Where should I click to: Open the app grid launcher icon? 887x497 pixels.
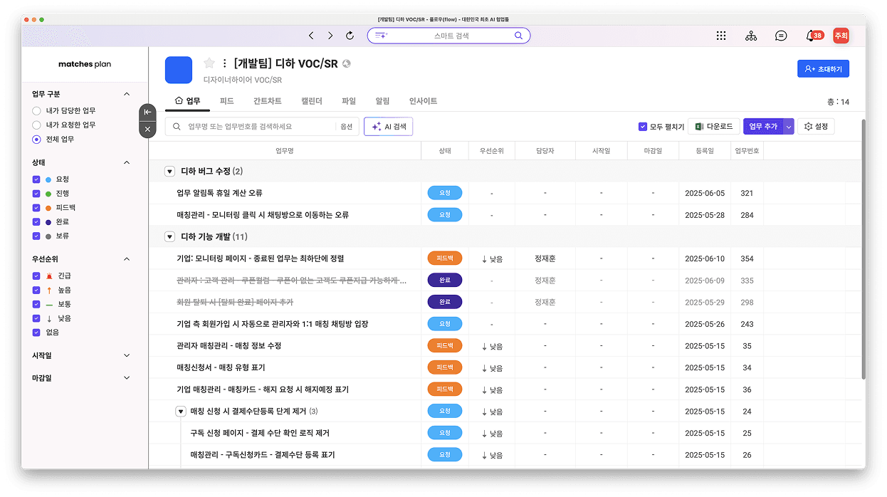721,36
